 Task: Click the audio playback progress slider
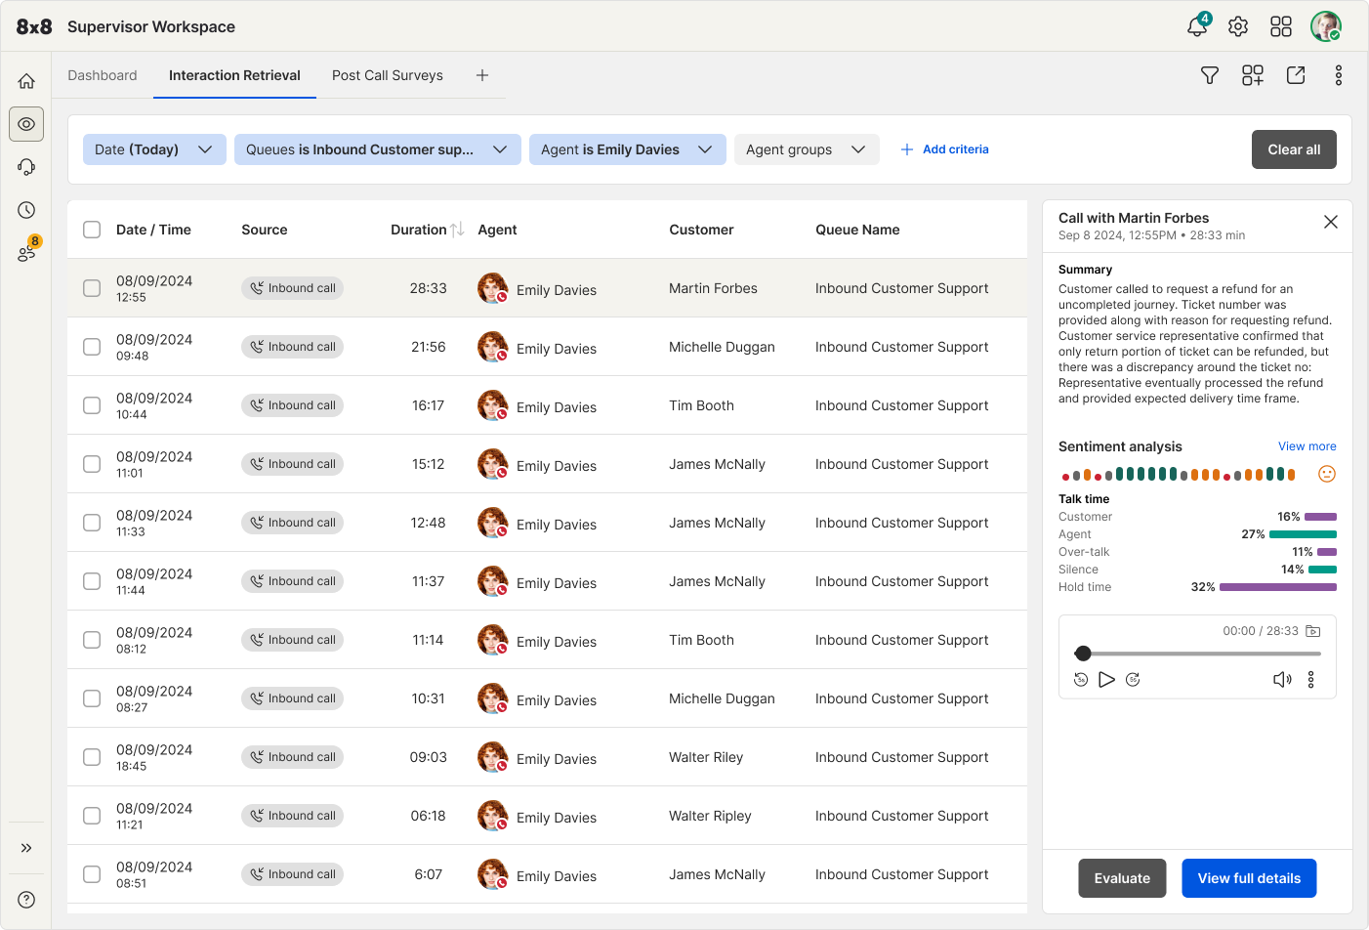1201,654
